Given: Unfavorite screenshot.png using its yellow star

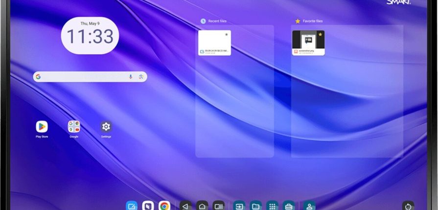Looking at the screenshot, I should click(x=320, y=35).
